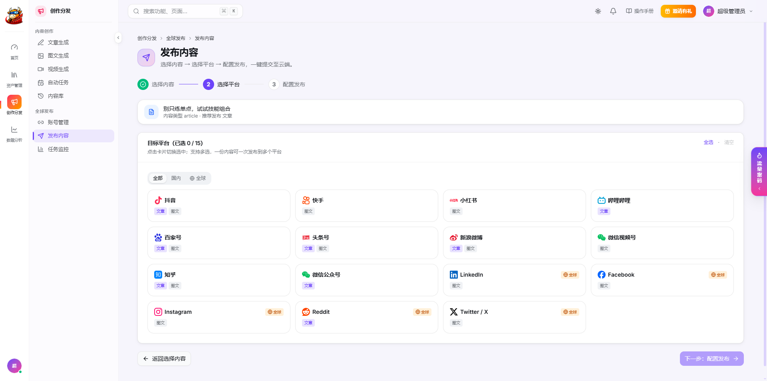Open the 超级管理员 account dropdown
This screenshot has width=767, height=381.
pos(728,11)
